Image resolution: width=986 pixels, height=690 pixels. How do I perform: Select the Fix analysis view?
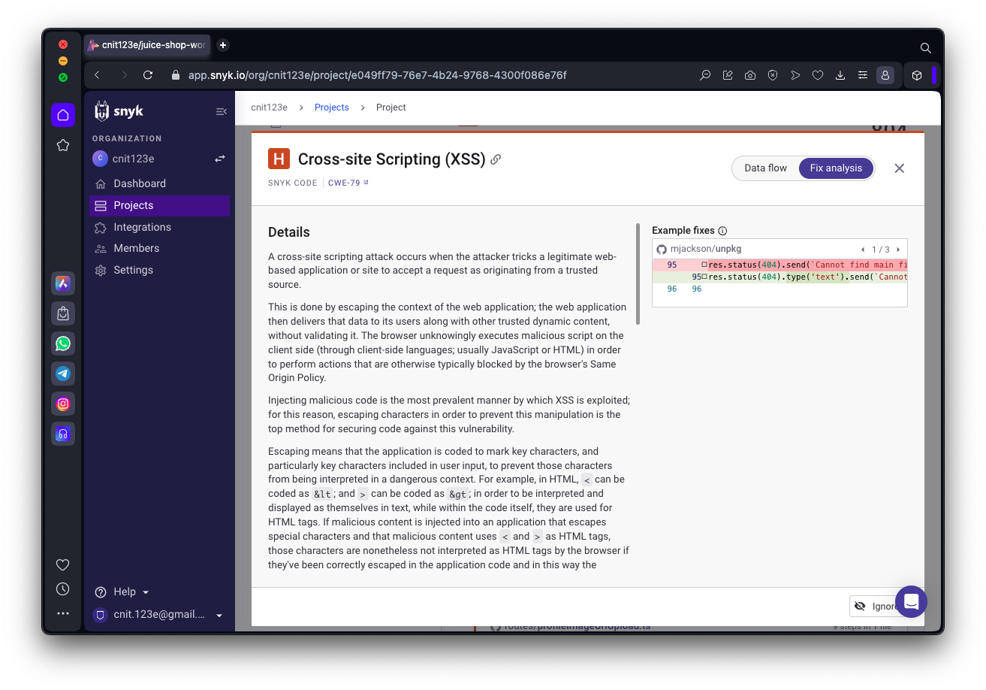[836, 168]
